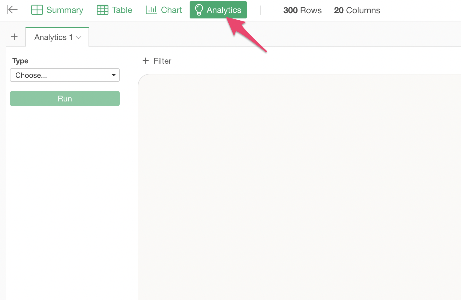Select the Analytics 1 tab

pos(57,37)
